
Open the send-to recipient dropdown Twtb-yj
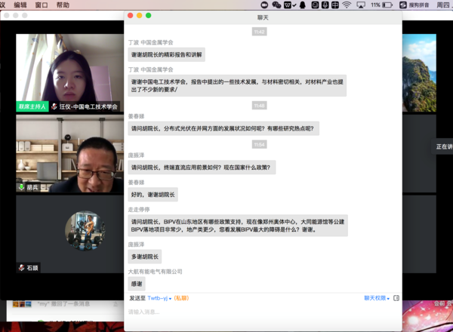click(159, 298)
